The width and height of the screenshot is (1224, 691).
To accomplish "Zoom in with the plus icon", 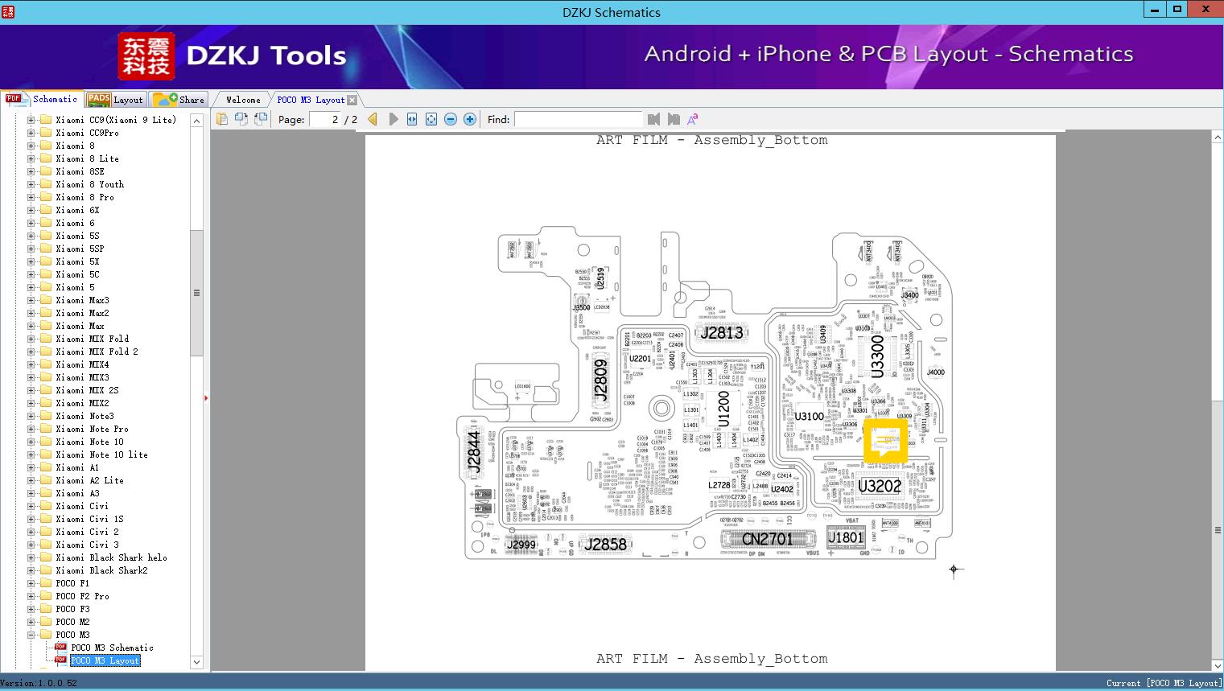I will tap(470, 119).
